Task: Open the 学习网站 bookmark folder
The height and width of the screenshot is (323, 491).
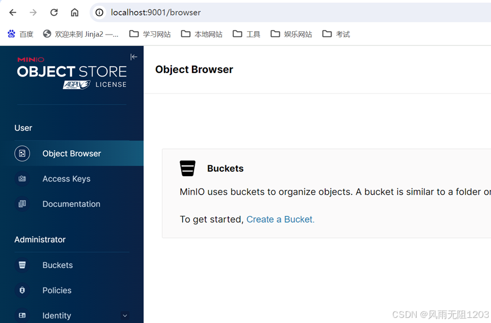Action: click(x=150, y=34)
